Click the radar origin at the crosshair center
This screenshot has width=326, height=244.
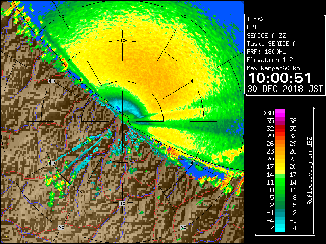[122, 122]
